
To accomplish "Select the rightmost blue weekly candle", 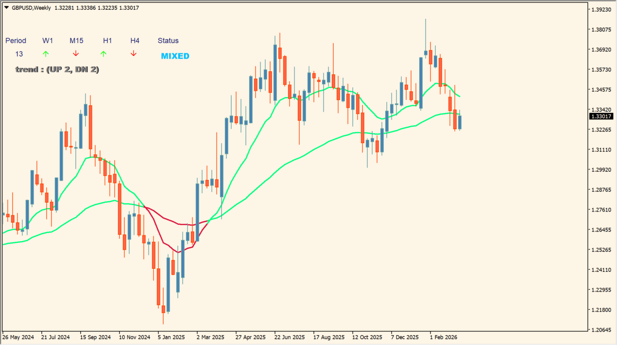I will point(460,122).
